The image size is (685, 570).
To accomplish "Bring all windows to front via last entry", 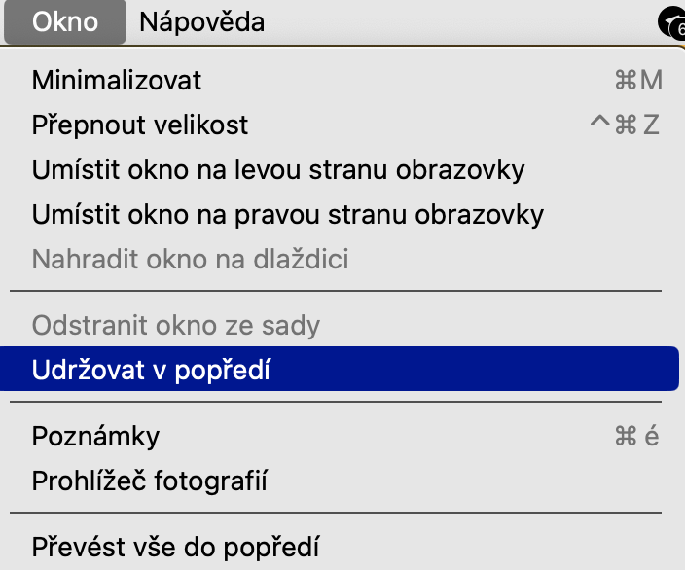I will tap(175, 547).
